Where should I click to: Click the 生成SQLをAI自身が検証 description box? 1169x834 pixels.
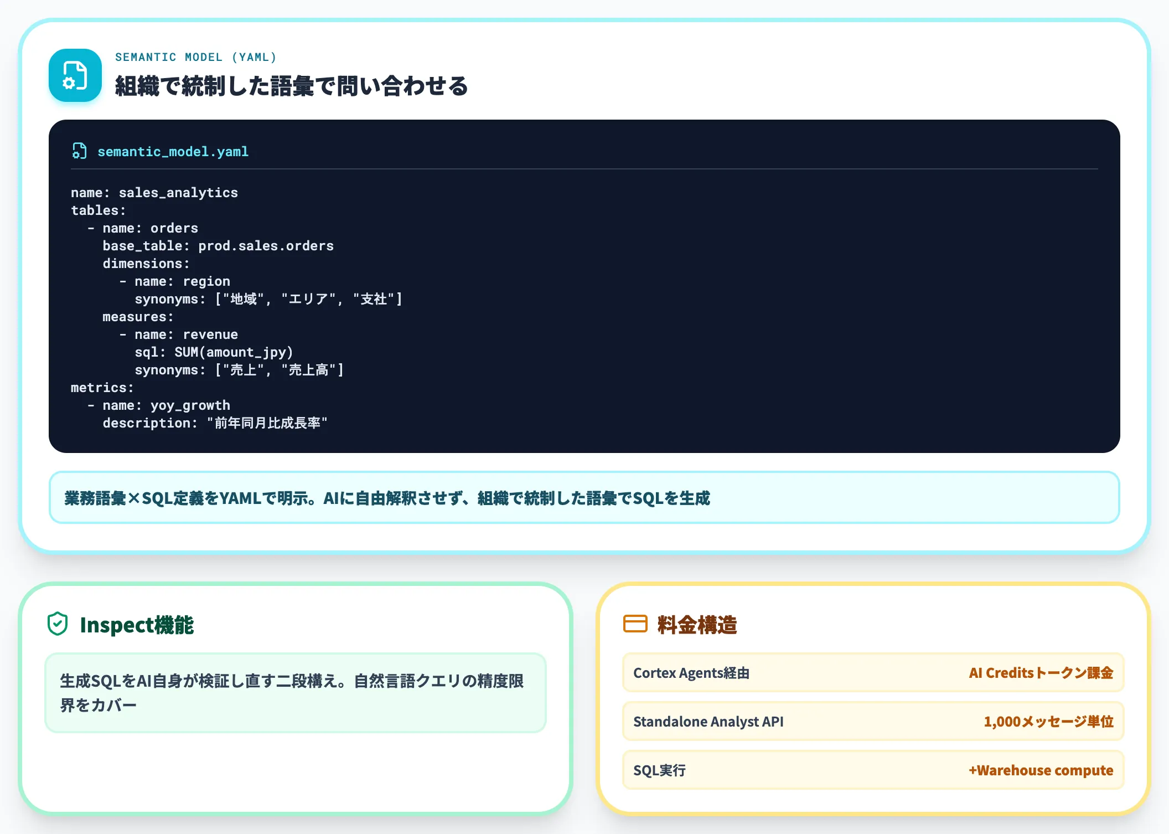(296, 692)
